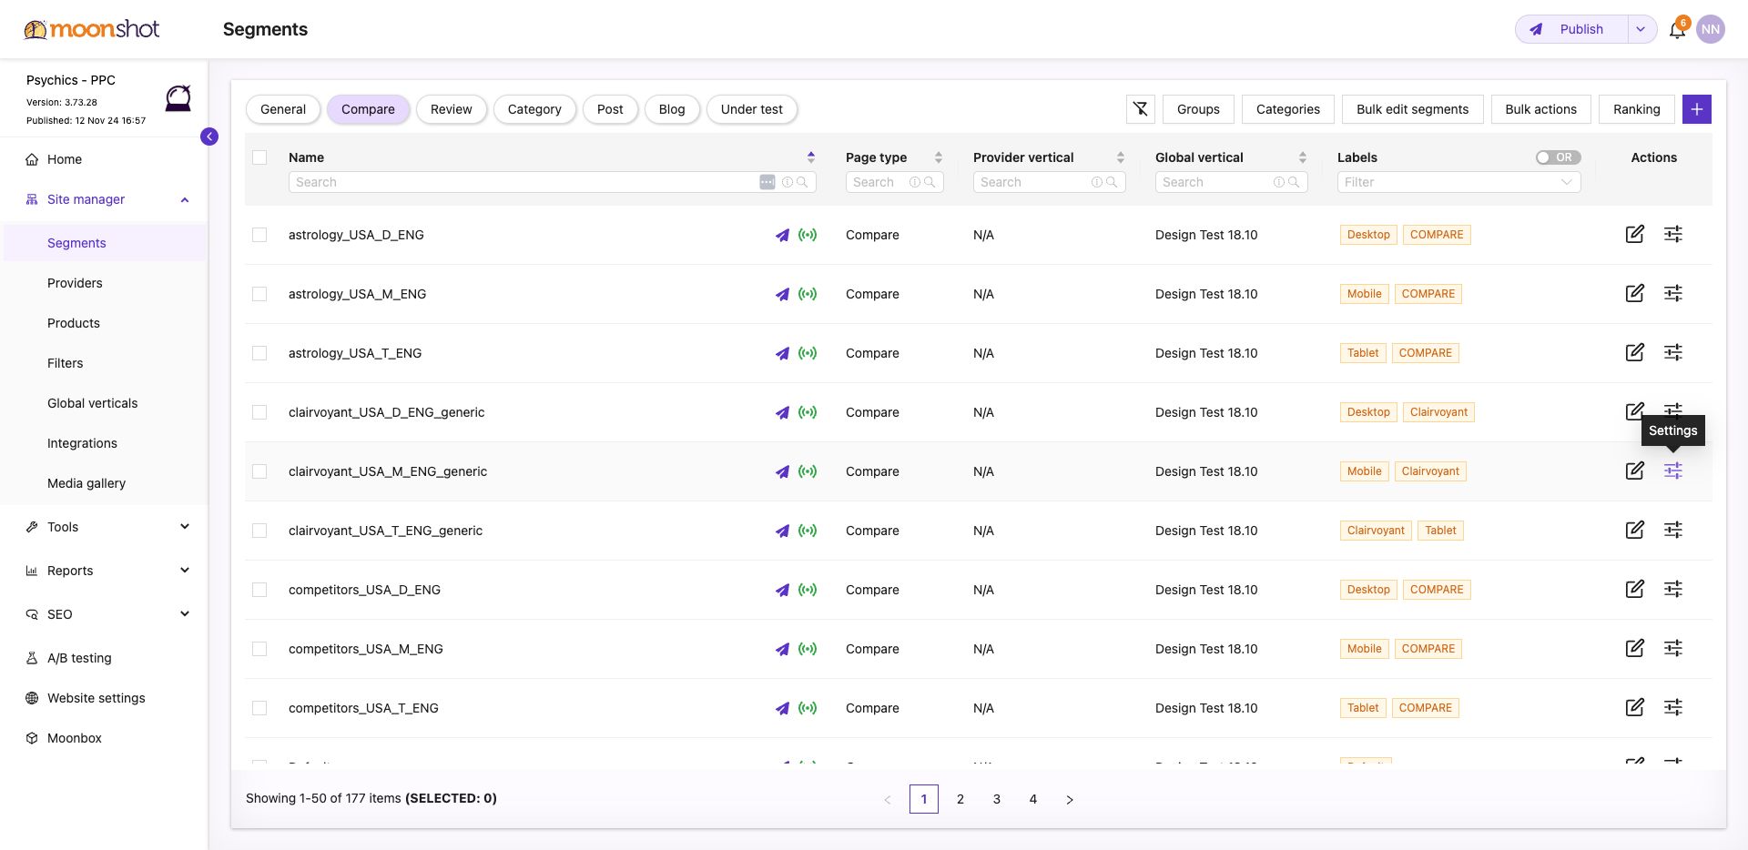Toggle the Labels OR switch

pos(1558,157)
